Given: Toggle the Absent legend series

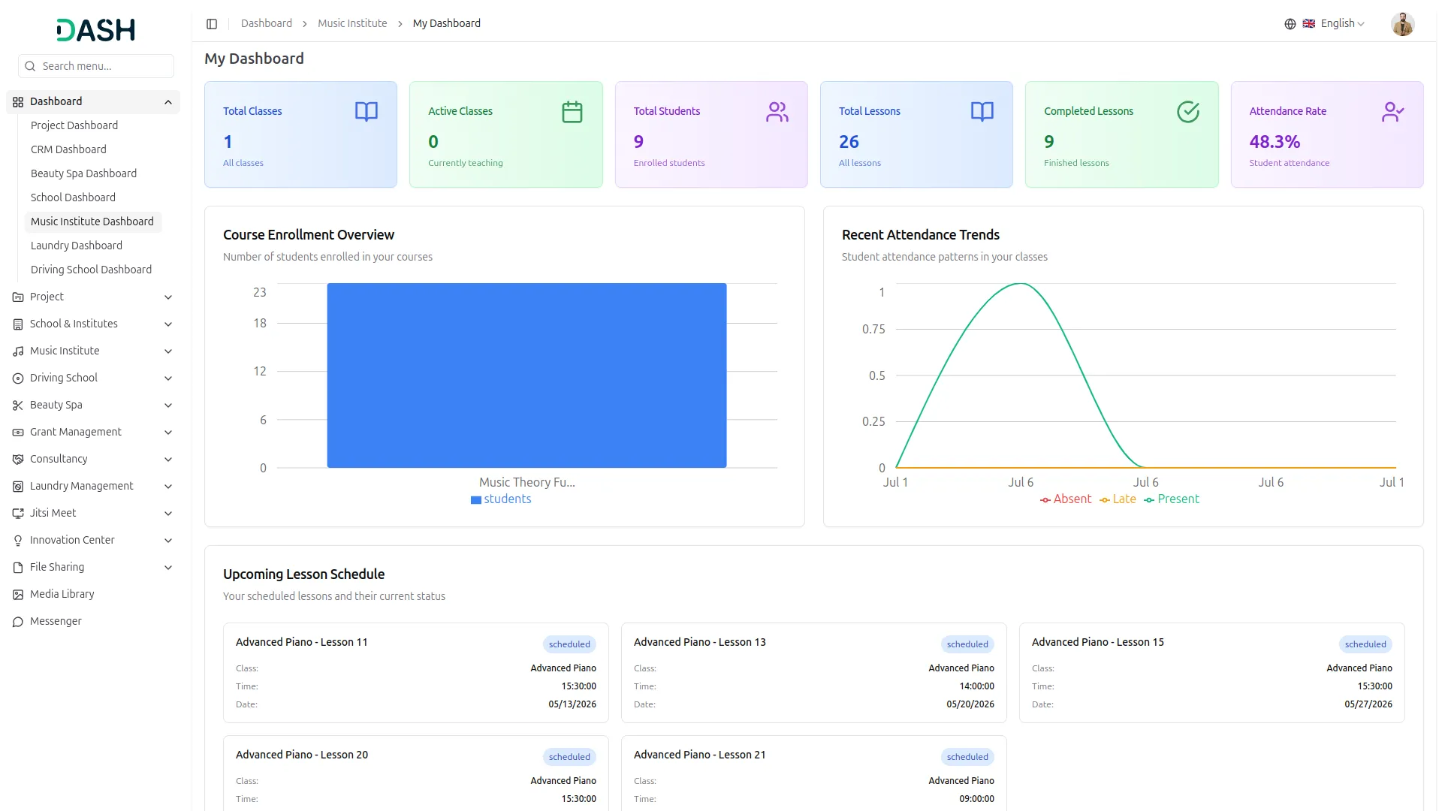Looking at the screenshot, I should tap(1066, 499).
